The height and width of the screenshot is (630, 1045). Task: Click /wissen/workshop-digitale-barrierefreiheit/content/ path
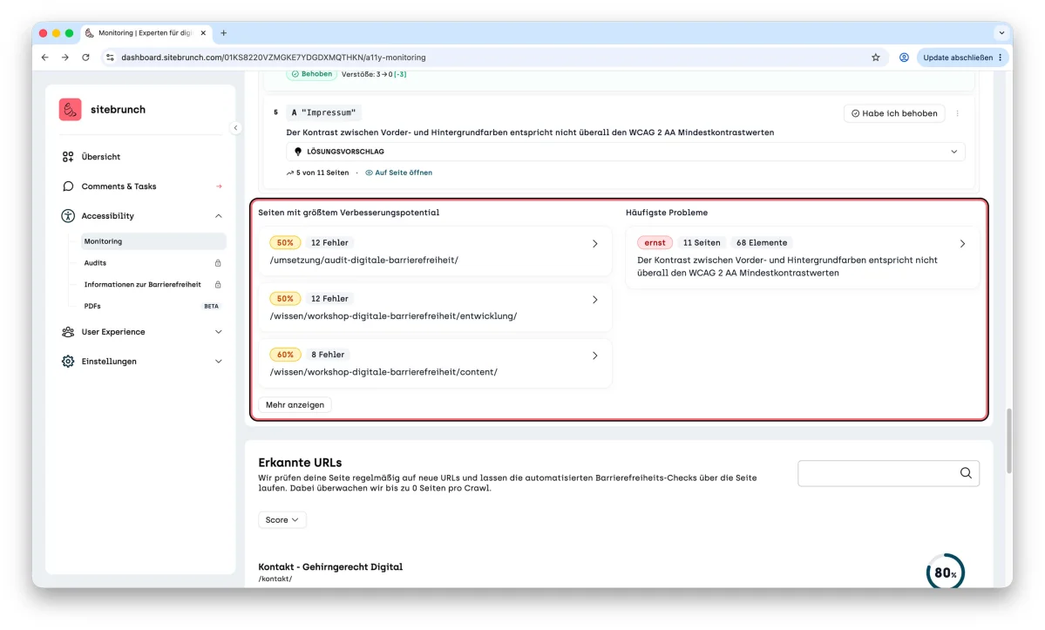click(383, 372)
